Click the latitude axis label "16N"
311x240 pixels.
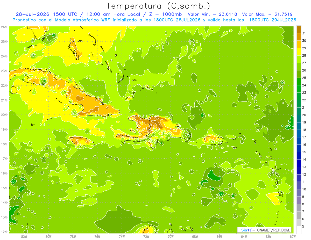pyautogui.click(x=4, y=173)
